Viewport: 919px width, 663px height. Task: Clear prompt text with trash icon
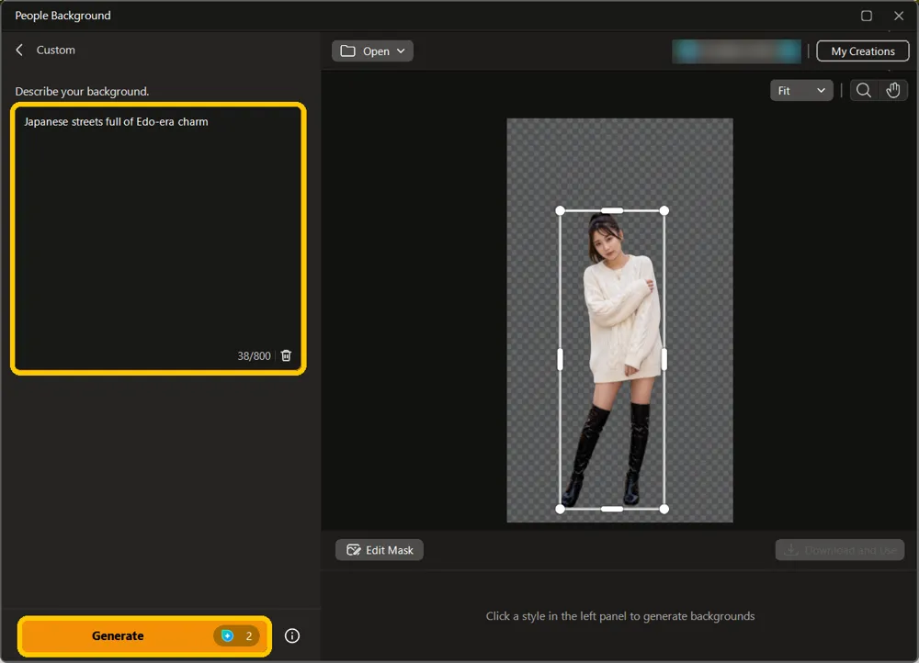(286, 355)
